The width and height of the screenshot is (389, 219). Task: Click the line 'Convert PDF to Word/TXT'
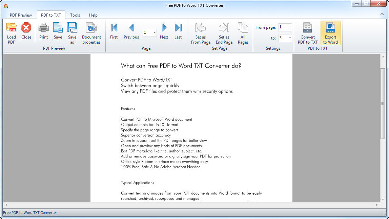click(146, 80)
